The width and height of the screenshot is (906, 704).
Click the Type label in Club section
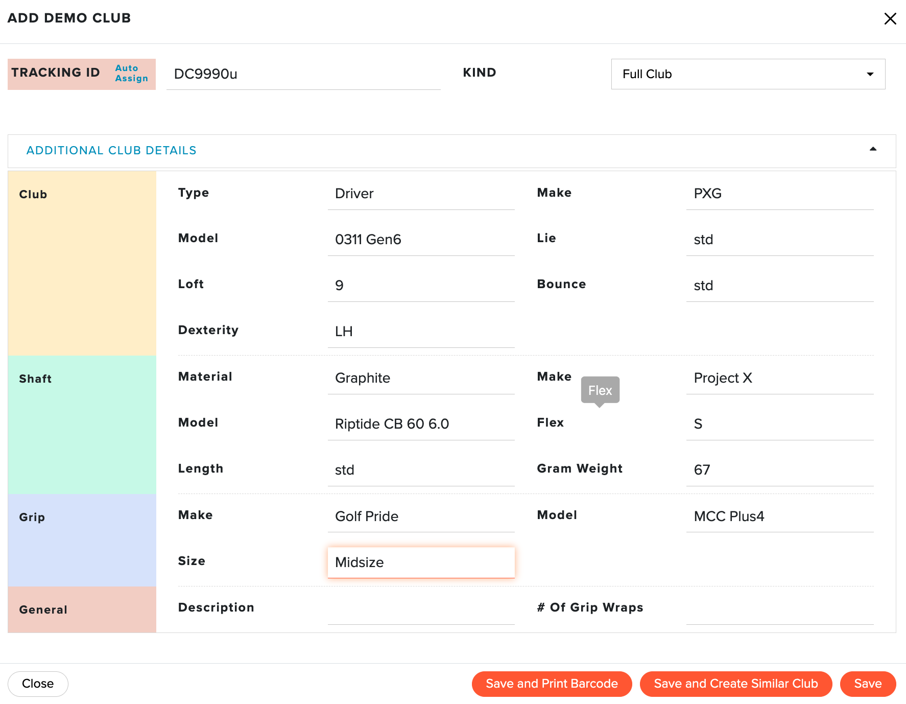click(194, 193)
